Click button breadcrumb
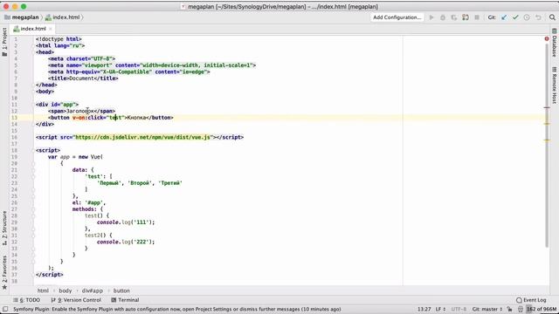 tap(121, 290)
